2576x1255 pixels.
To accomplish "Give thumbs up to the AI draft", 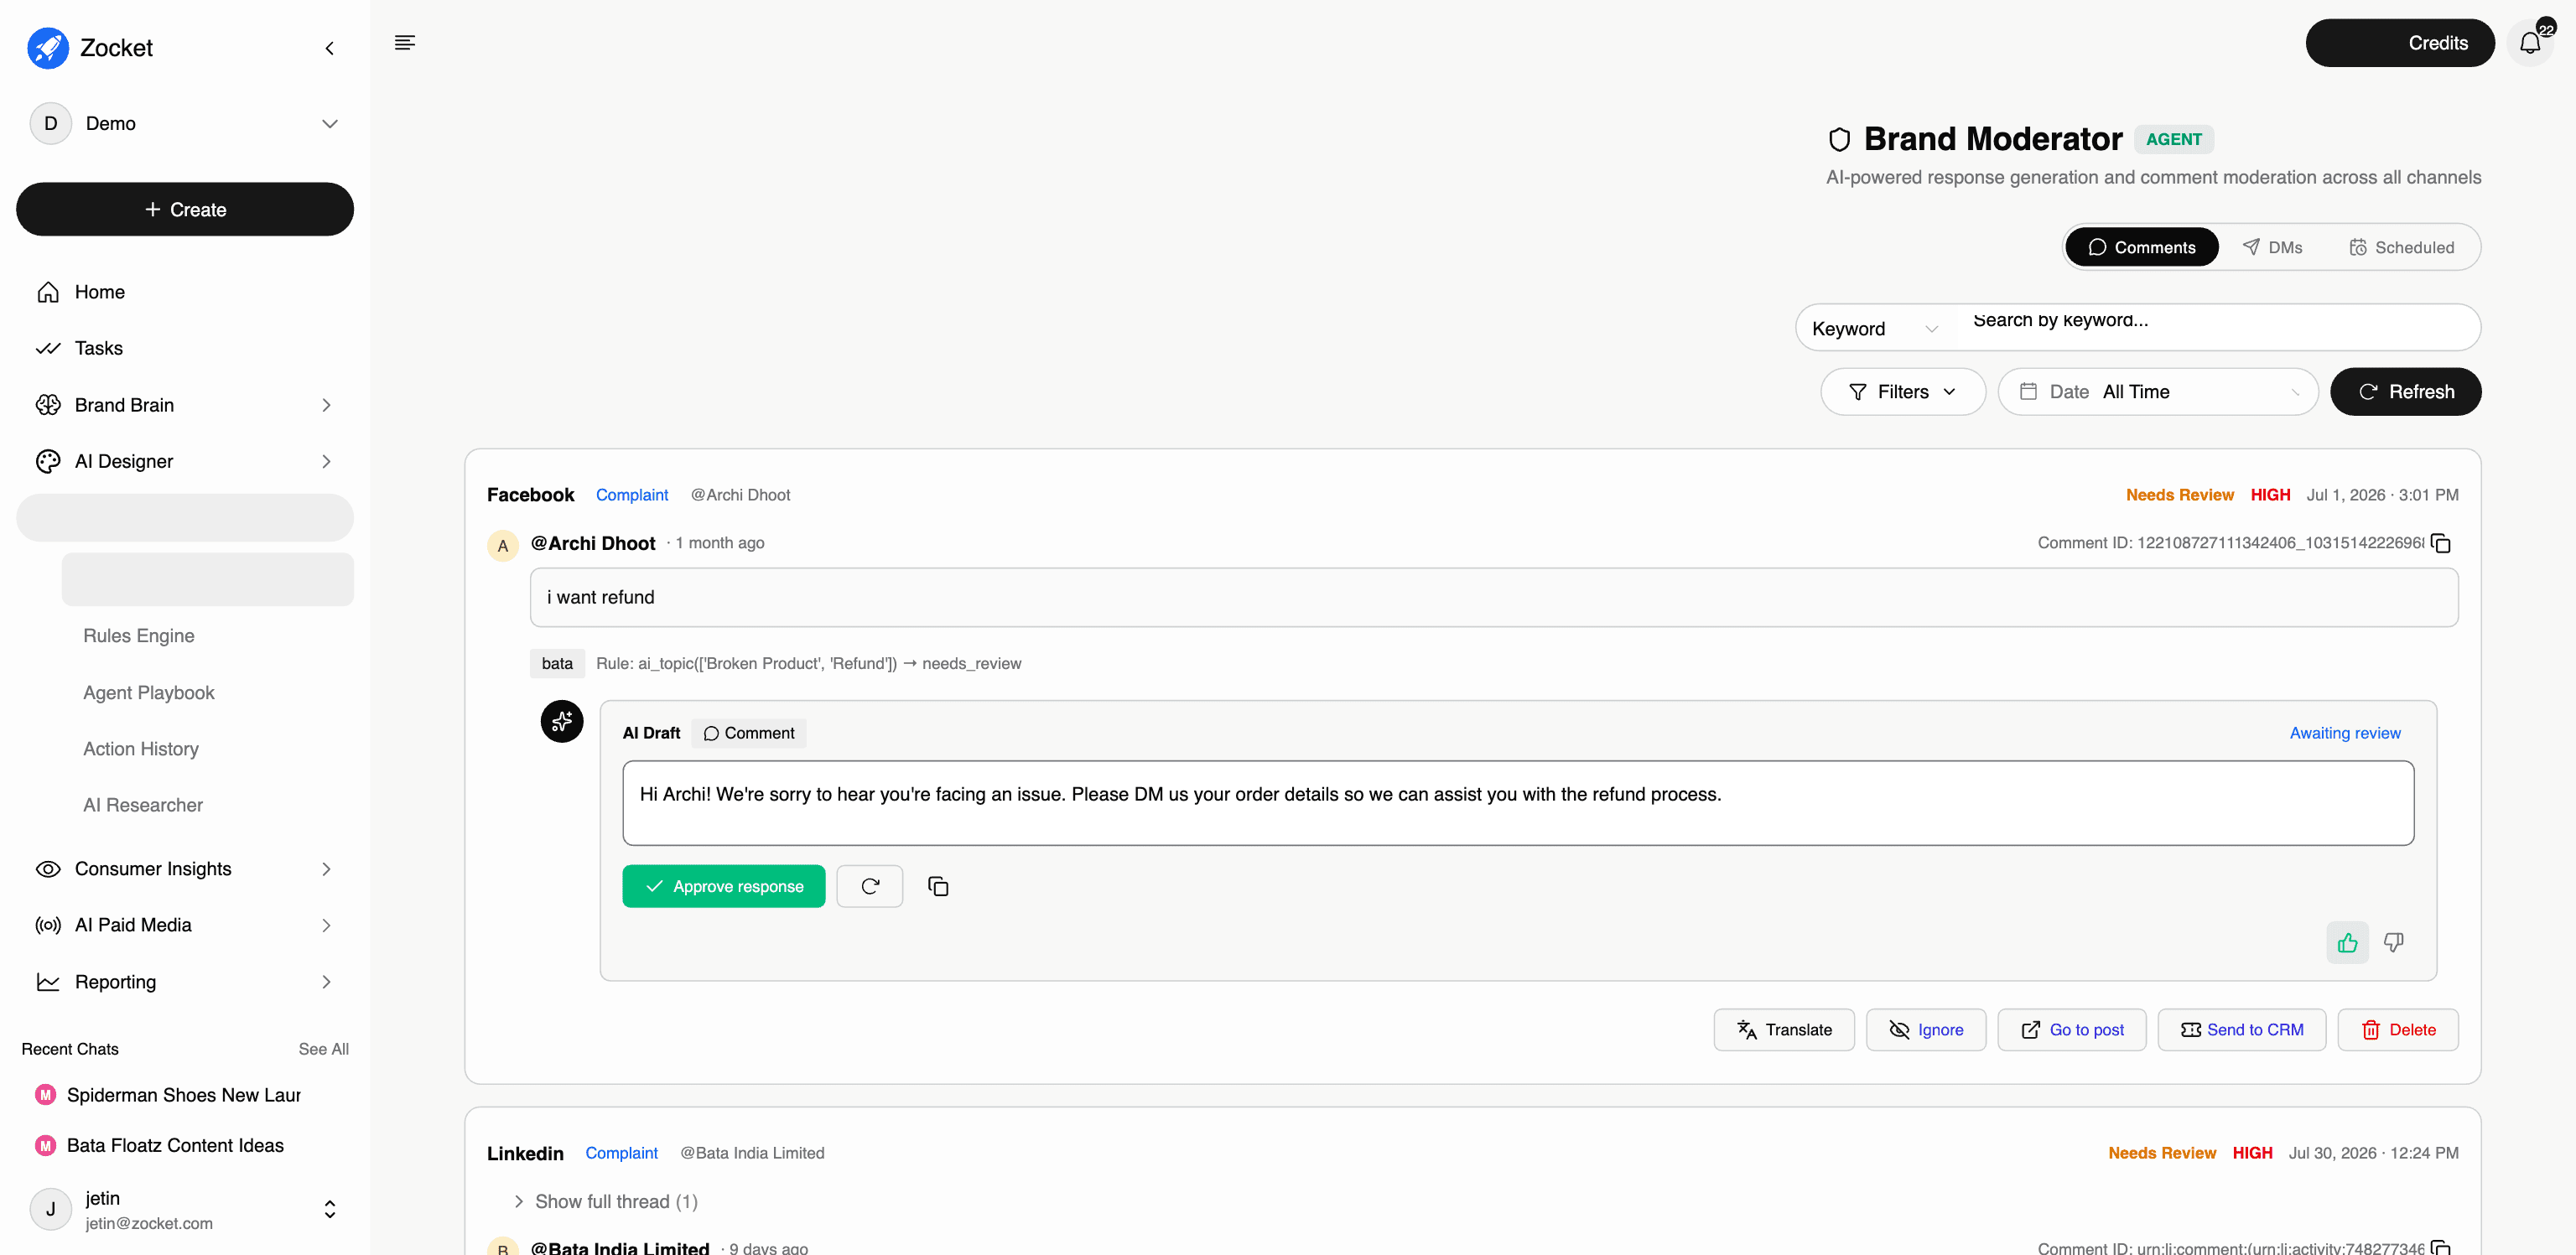I will (x=2347, y=942).
